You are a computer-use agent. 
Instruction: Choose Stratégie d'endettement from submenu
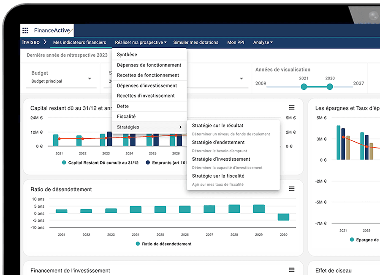[x=218, y=142]
